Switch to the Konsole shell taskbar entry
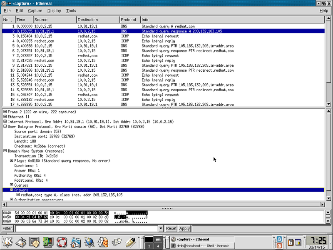Viewport: 333px width, 250px height. [x=202, y=246]
